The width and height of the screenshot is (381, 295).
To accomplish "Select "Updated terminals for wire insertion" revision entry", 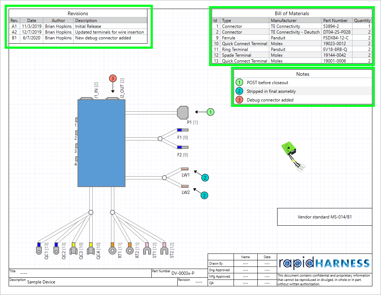I will [110, 32].
